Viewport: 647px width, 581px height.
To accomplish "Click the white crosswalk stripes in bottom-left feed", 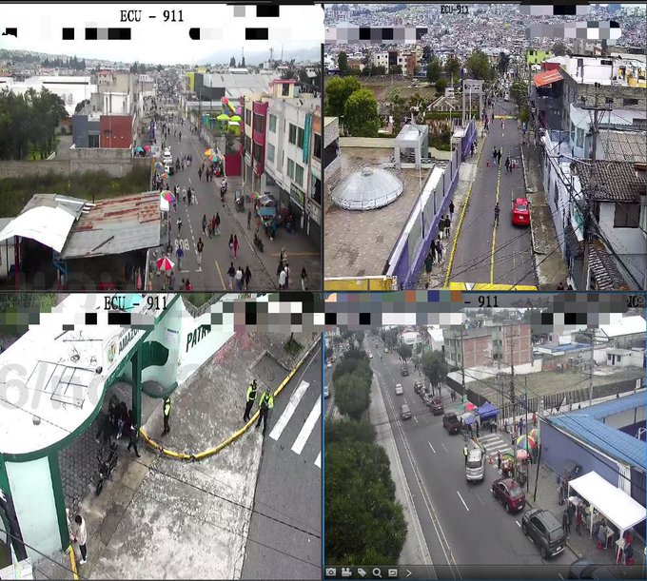I will [296, 416].
